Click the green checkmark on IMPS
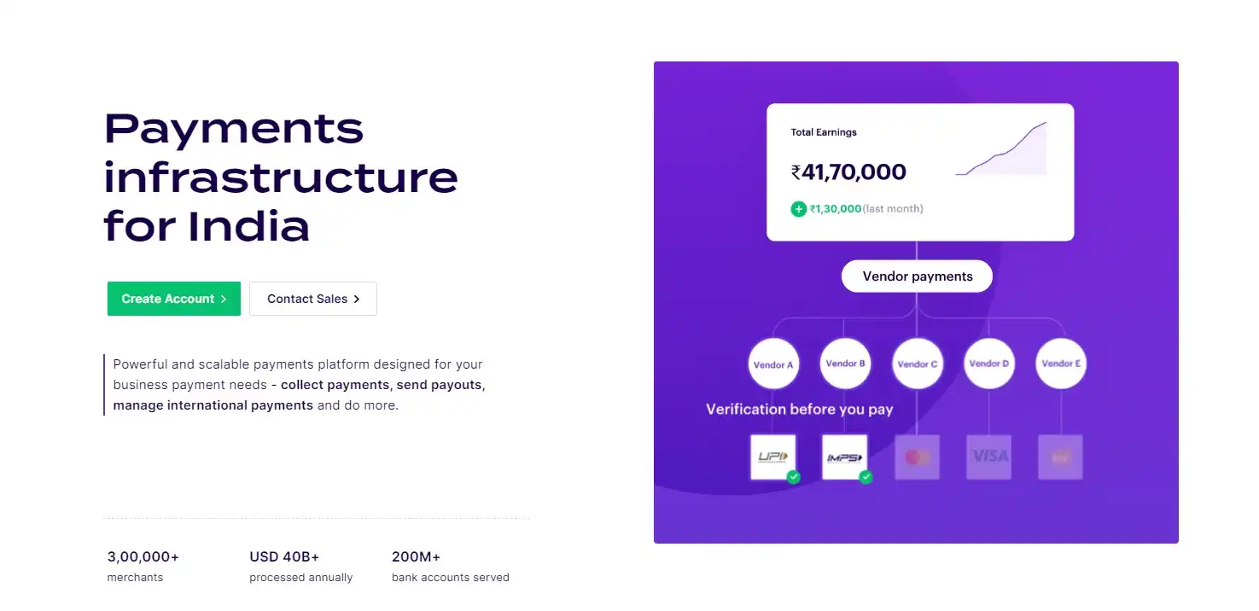Image resolution: width=1259 pixels, height=611 pixels. pos(866,477)
